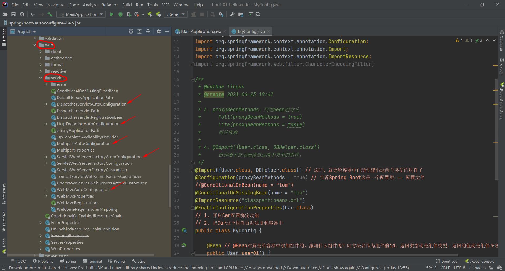
Task: Click the Synchronize reload icon
Action: (22, 14)
